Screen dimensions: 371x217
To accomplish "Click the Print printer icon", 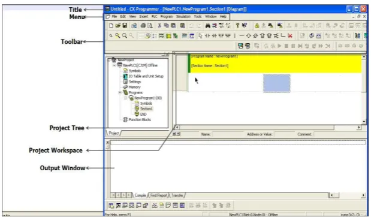I will 143,26.
